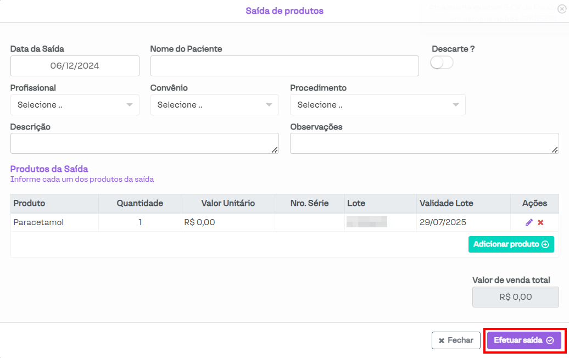This screenshot has height=358, width=569.
Task: Toggle the Descarte switch
Action: [442, 63]
